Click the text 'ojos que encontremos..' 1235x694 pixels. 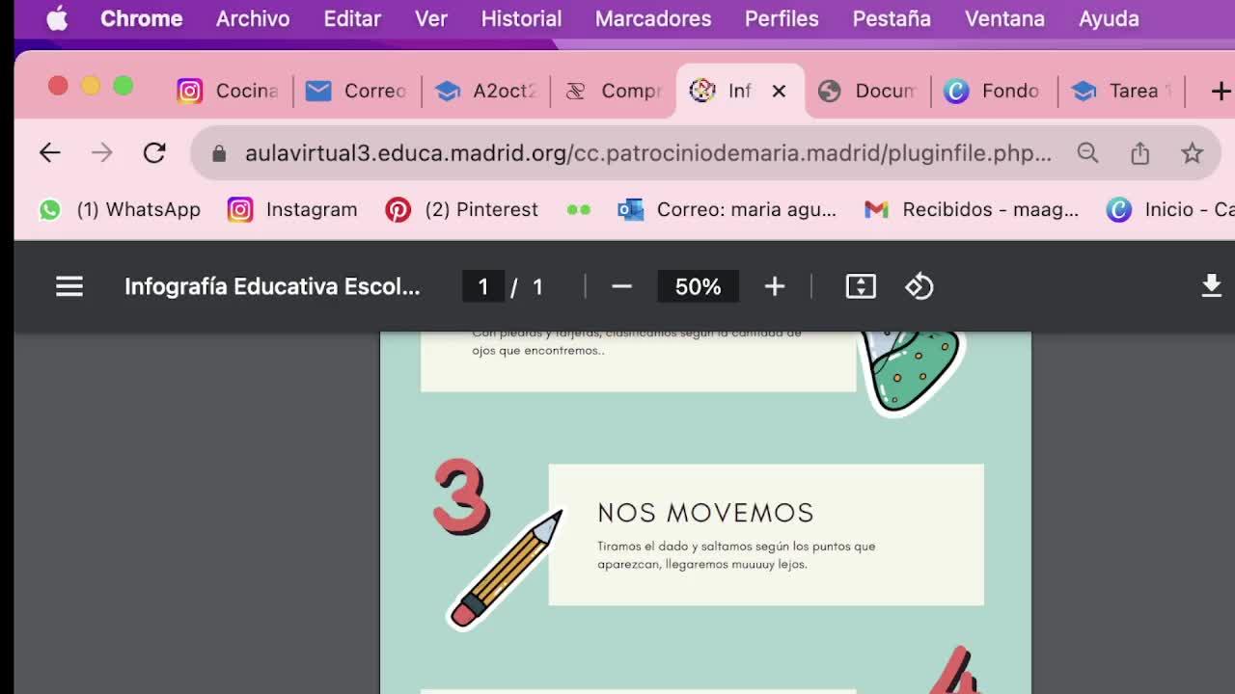tap(538, 351)
